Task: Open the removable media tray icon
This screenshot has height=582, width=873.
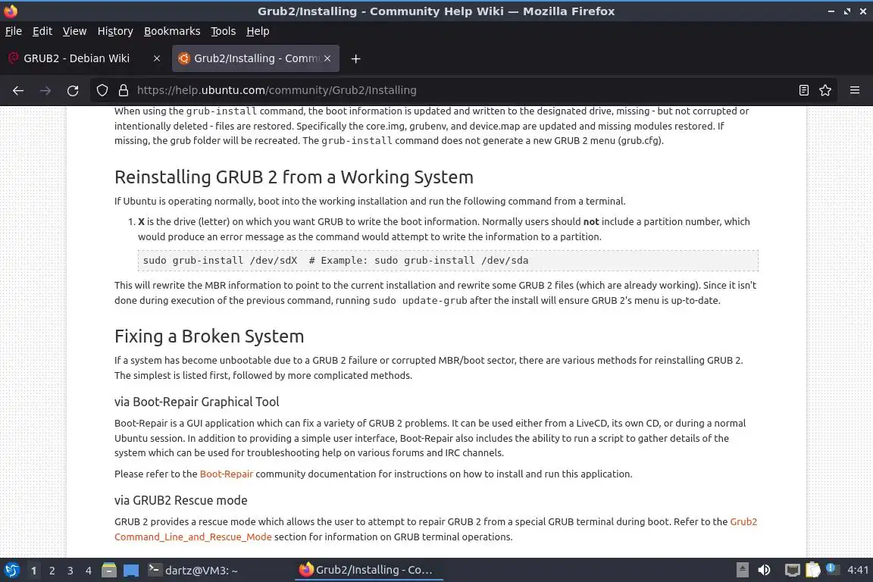Action: (742, 570)
